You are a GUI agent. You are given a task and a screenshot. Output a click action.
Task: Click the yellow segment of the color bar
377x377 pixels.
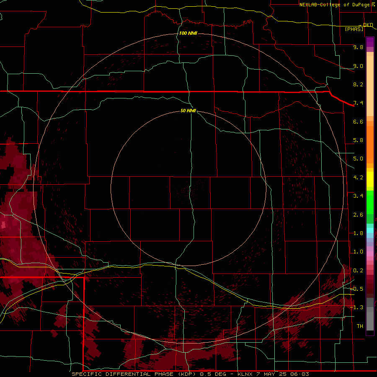click(370, 179)
